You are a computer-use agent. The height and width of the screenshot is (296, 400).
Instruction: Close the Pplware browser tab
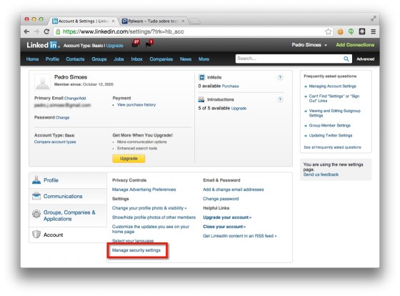[x=183, y=21]
